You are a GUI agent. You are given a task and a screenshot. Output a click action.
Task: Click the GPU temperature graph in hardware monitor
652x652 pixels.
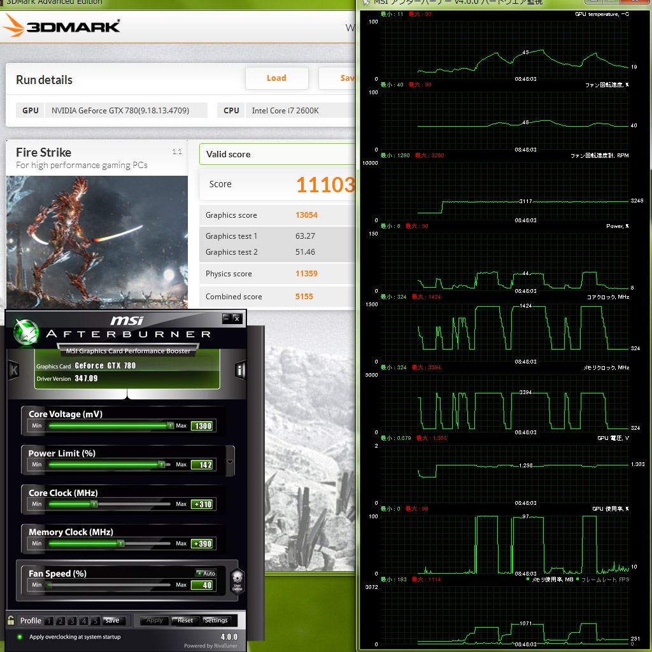pos(504,50)
